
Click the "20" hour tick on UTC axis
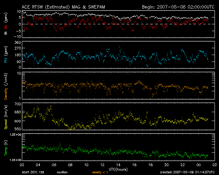coord(167,165)
